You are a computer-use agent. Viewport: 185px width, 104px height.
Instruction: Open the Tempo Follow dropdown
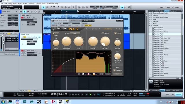(x=13, y=16)
